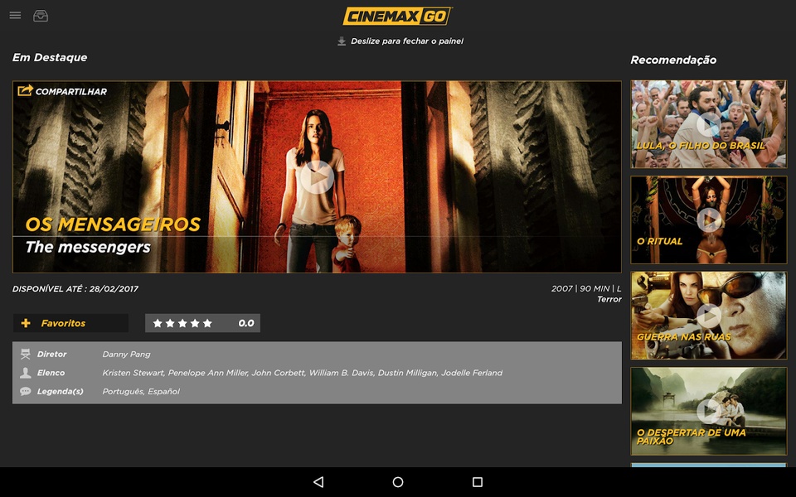Click the 'OS MENSAGEIROS' title text

(x=114, y=224)
